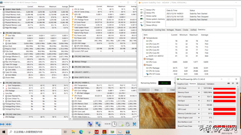Open AIDA64 taskbar icon labeled 64

point(96,132)
